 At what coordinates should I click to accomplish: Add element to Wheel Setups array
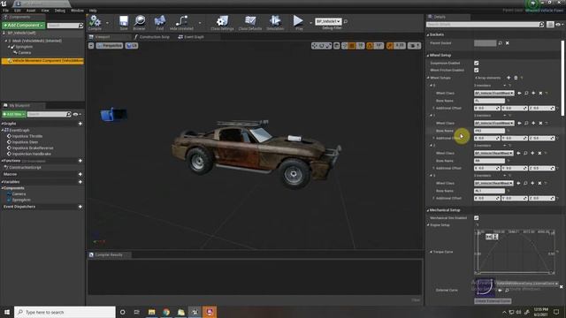click(x=509, y=78)
